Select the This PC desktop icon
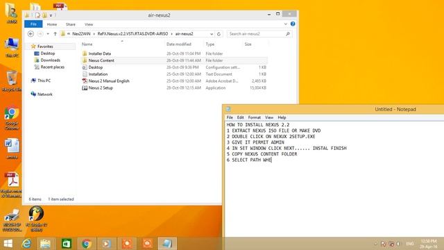This screenshot has width=444, height=250. 12,47
